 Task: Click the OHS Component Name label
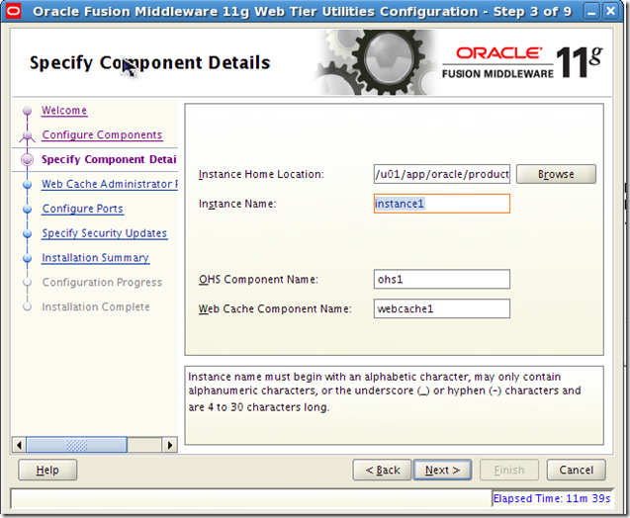(x=258, y=279)
